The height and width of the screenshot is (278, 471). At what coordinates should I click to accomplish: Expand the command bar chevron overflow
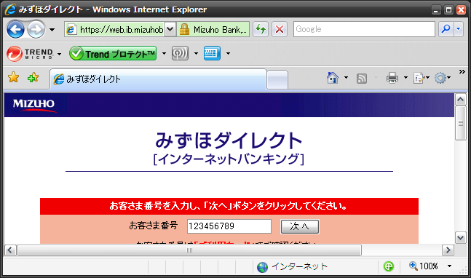tap(462, 72)
